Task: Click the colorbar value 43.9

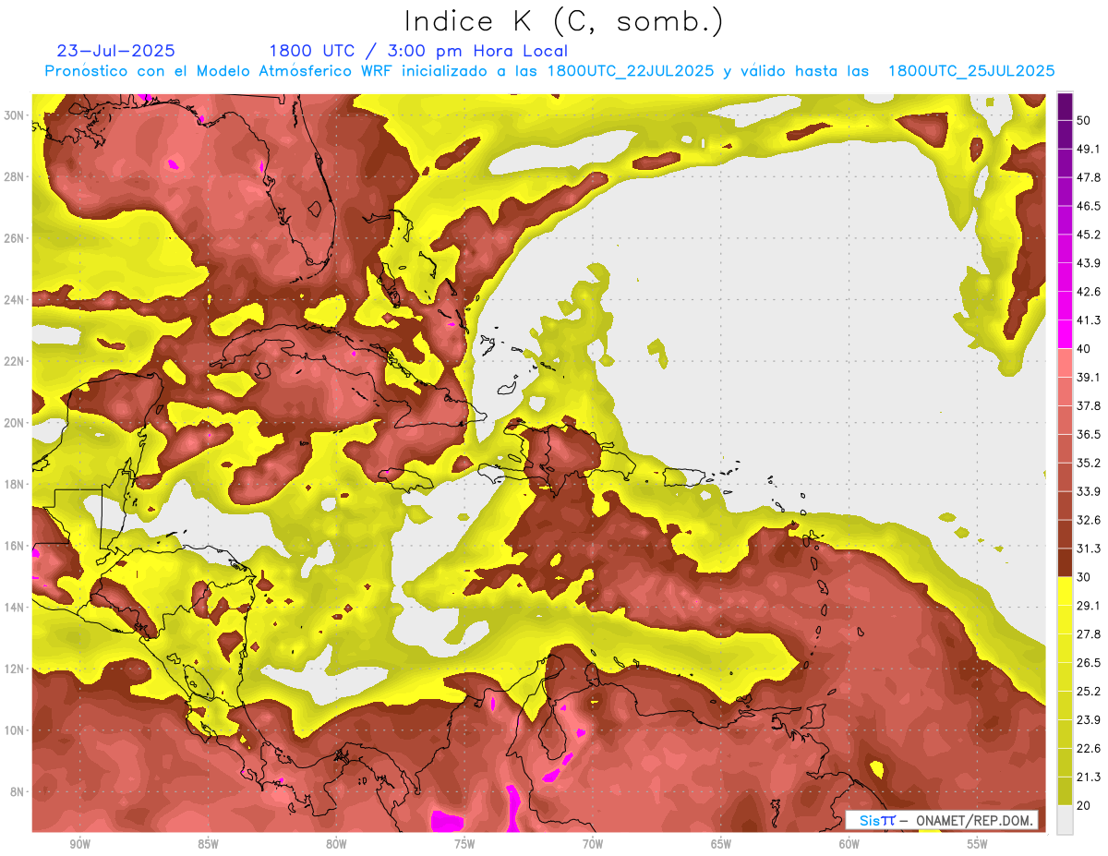Action: (x=1089, y=263)
